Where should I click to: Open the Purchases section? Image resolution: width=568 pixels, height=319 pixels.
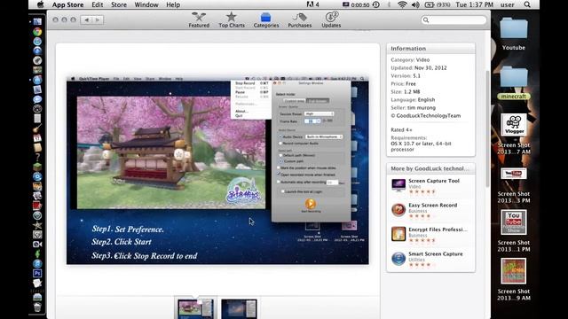click(x=300, y=19)
